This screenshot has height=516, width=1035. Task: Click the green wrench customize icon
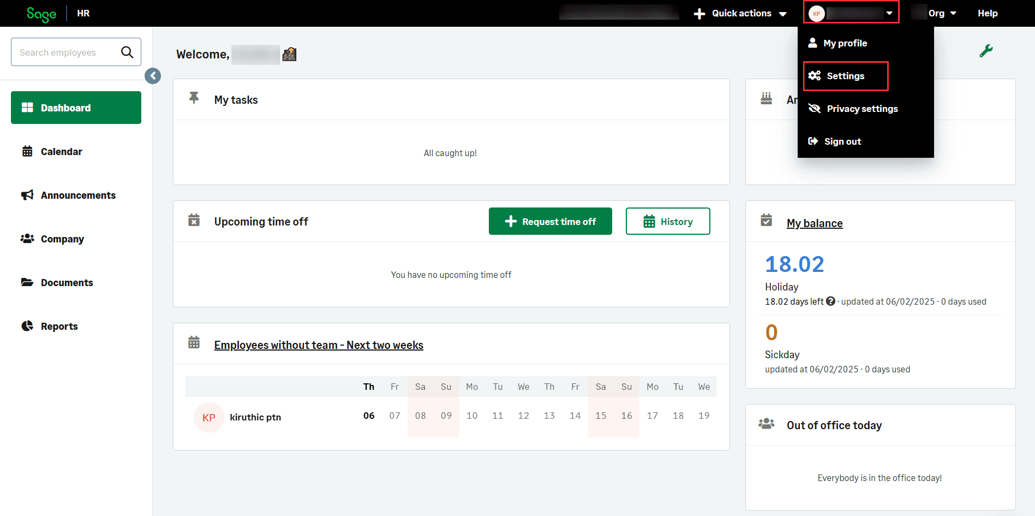click(x=986, y=51)
